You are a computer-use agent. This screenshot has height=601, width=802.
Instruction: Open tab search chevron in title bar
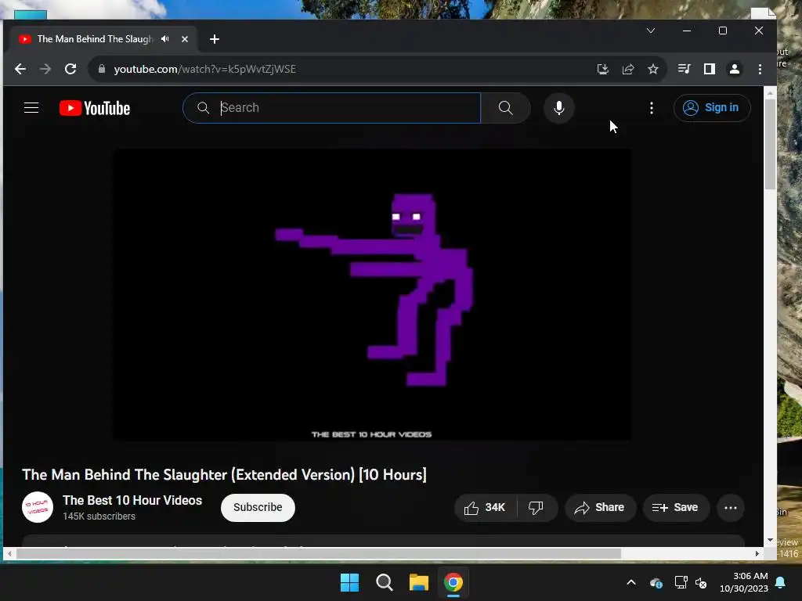coord(651,31)
